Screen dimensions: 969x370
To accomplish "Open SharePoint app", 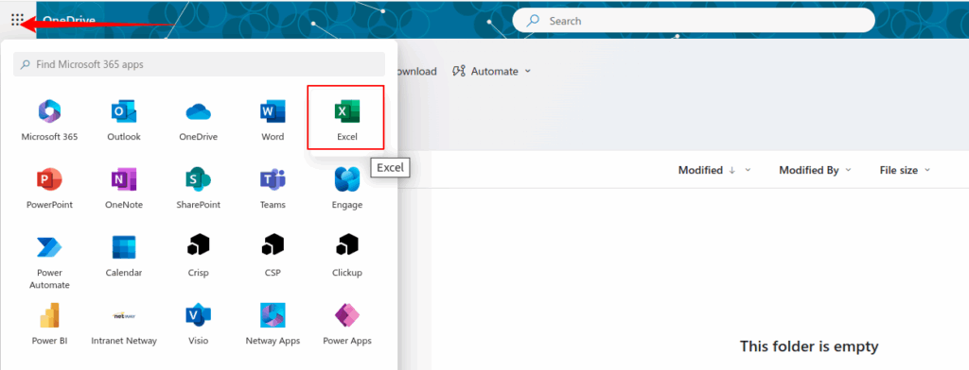I will tap(199, 188).
